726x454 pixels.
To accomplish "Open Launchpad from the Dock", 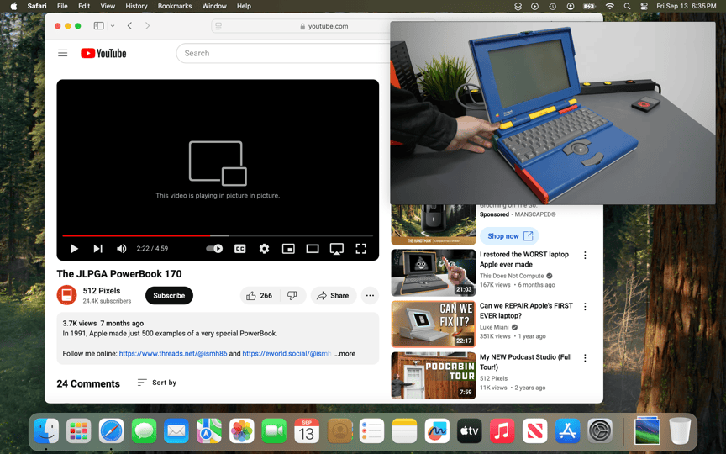I will click(x=79, y=430).
